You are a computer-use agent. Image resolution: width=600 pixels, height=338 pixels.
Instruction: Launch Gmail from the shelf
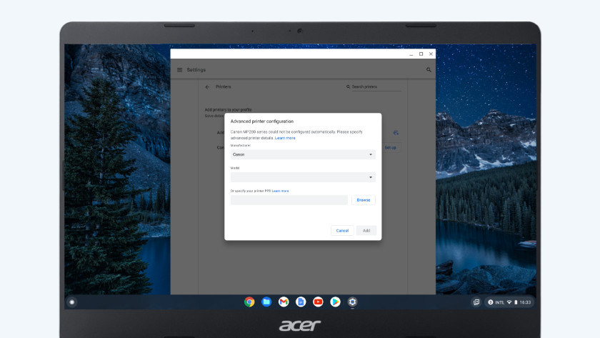tap(284, 302)
